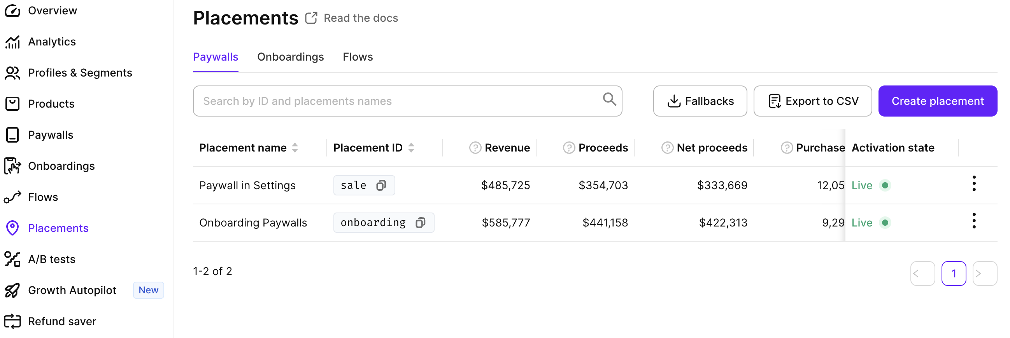Click the $354,703 proceeds value
The height and width of the screenshot is (338, 1010).
coord(603,185)
